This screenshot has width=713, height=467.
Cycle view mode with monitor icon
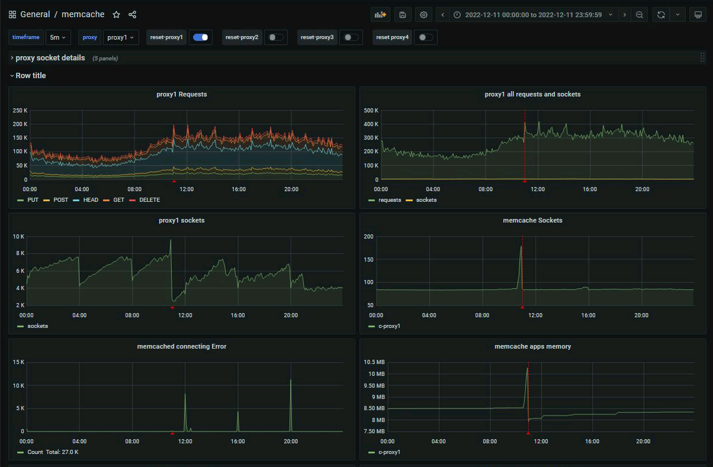click(x=698, y=15)
